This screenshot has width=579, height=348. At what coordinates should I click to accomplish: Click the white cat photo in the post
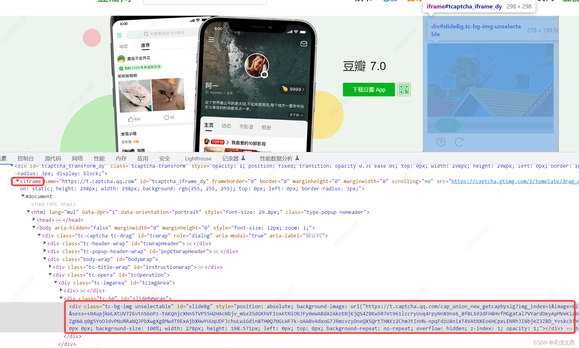point(135,95)
